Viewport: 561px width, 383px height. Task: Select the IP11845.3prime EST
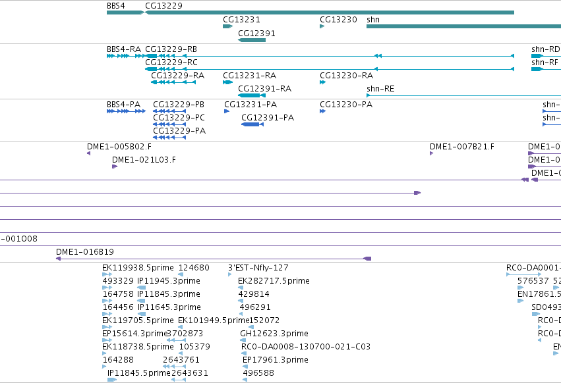pyautogui.click(x=141, y=301)
